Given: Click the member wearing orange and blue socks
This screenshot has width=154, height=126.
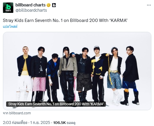Looking at the screenshot, I should [x=130, y=75].
